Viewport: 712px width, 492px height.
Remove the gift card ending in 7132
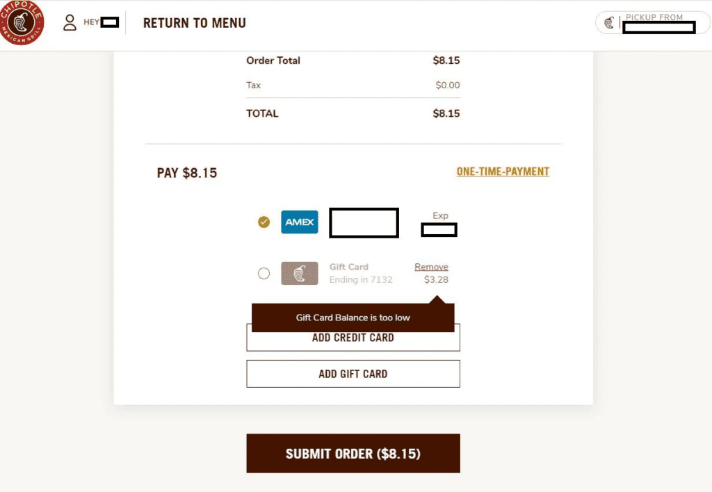click(x=431, y=267)
